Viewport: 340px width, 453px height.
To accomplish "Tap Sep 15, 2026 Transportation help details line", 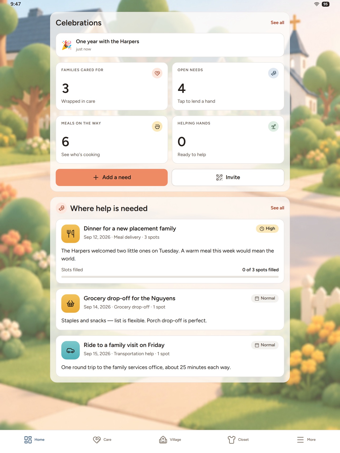I will click(127, 354).
